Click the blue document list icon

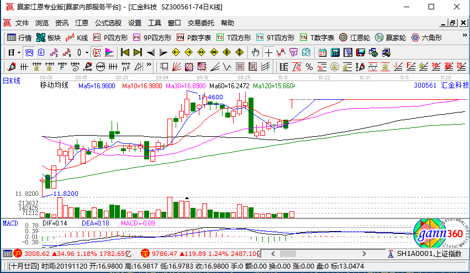point(41,53)
